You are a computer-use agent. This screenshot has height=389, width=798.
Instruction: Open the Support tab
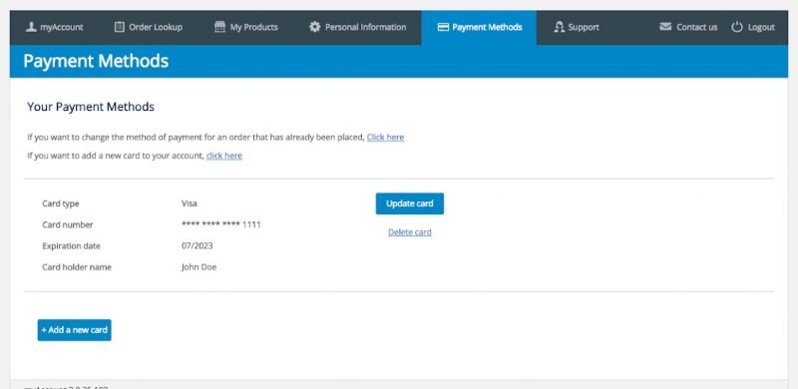pyautogui.click(x=577, y=27)
